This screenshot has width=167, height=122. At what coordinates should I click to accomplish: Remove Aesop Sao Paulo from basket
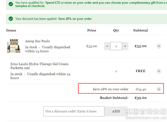click(159, 46)
